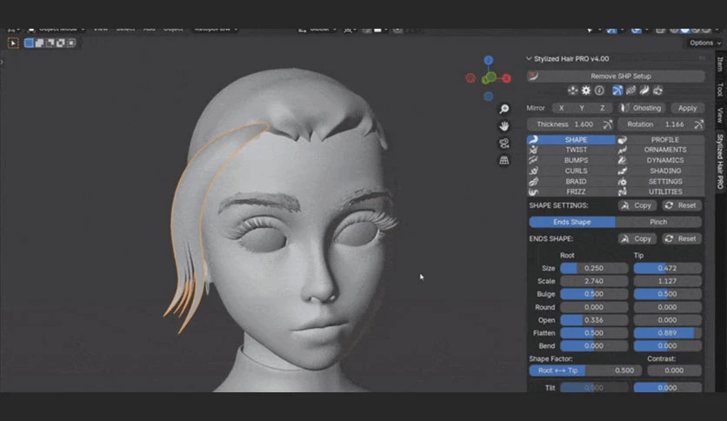Toggle Ghosting option

click(x=642, y=108)
